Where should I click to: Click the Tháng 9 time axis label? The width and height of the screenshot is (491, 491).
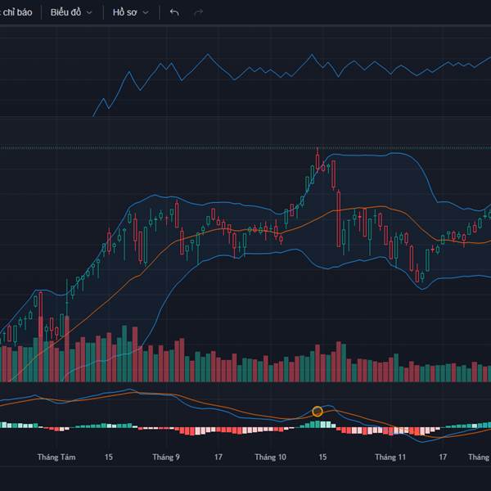(x=166, y=457)
